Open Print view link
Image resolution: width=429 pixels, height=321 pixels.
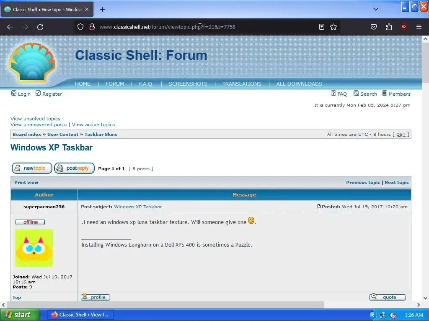[26, 182]
